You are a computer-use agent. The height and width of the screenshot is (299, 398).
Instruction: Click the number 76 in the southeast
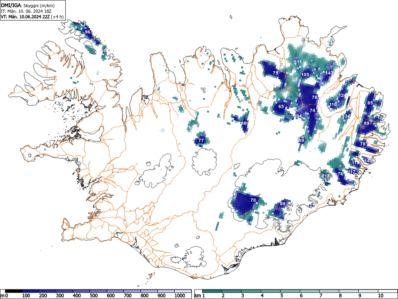[x=340, y=174]
